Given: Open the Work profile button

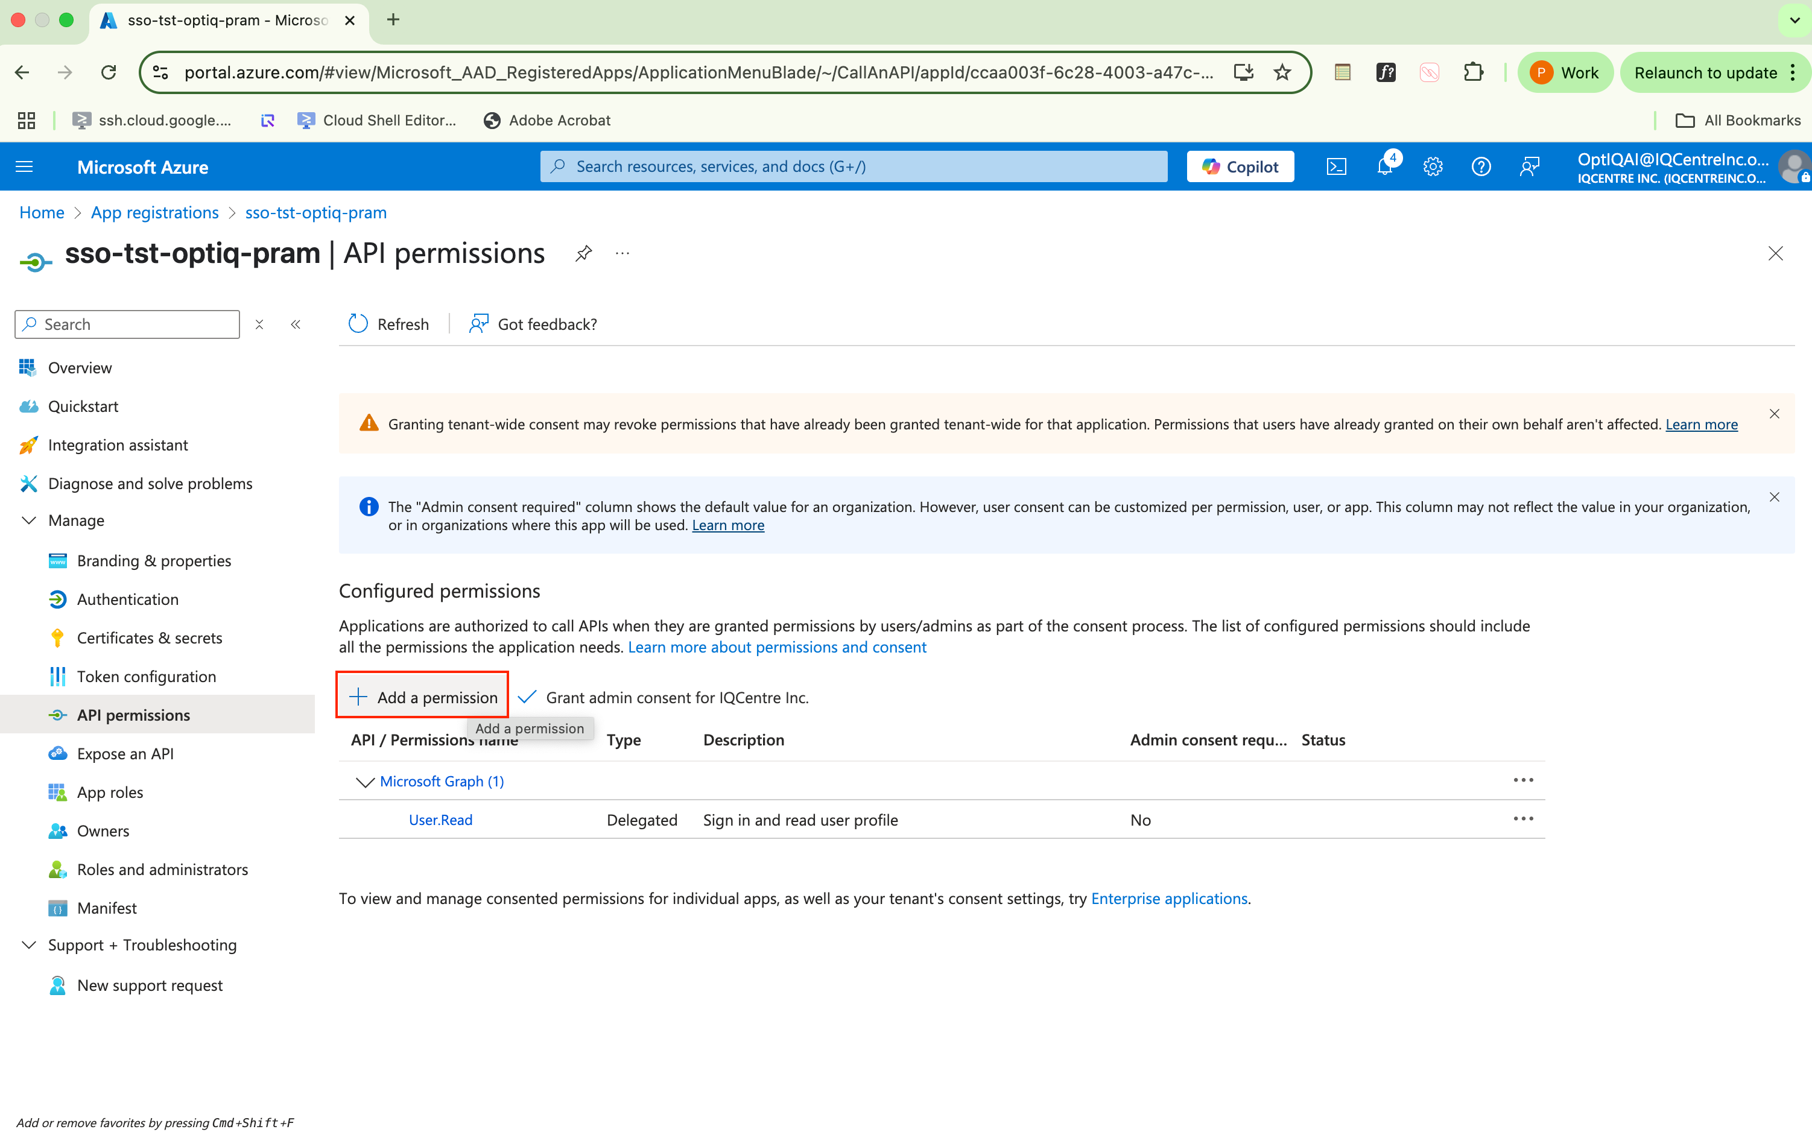Looking at the screenshot, I should 1565,72.
